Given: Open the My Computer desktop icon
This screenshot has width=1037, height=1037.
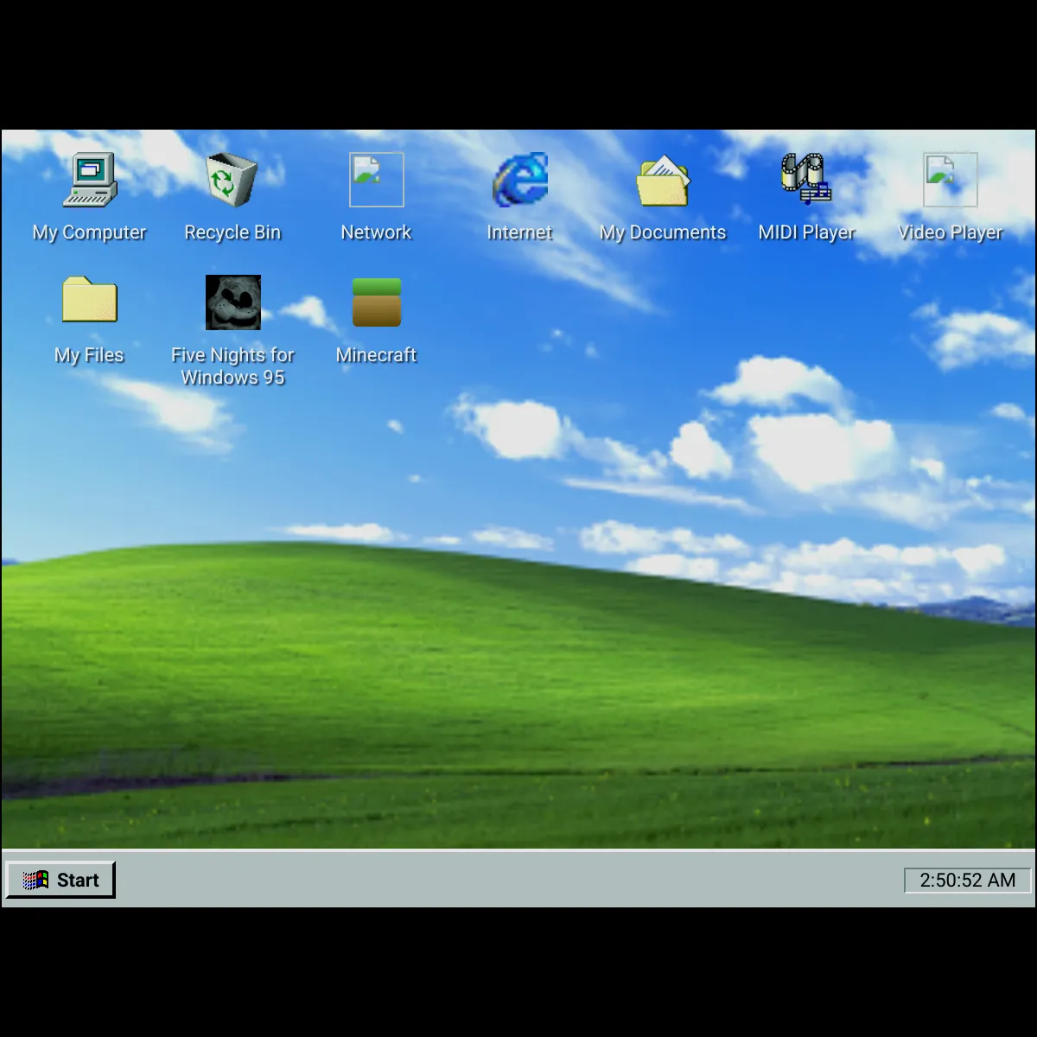Looking at the screenshot, I should (90, 181).
